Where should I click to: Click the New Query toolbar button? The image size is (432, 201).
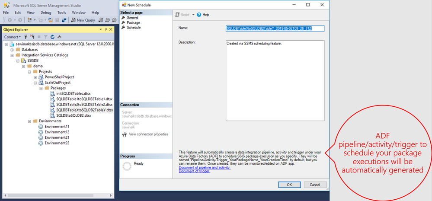83,20
